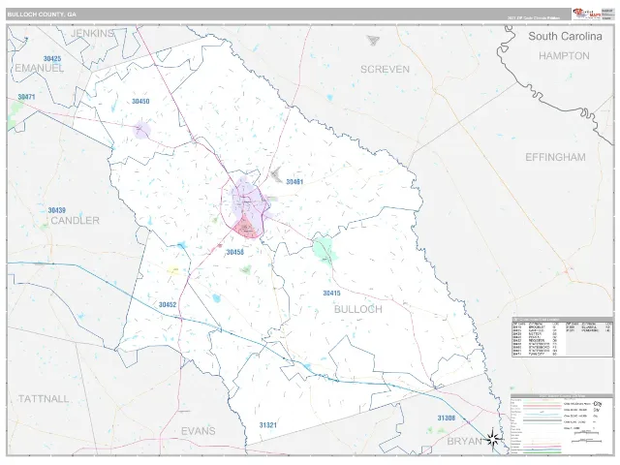Click ZIP code label 30415
Viewport: 620px width, 465px height.
[331, 293]
